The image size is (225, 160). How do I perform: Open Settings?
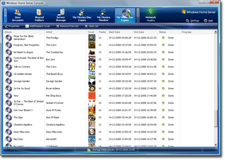pos(192,21)
